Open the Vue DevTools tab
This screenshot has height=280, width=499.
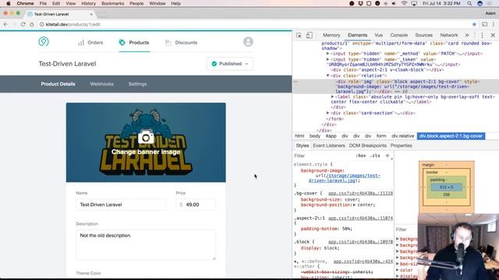click(378, 35)
